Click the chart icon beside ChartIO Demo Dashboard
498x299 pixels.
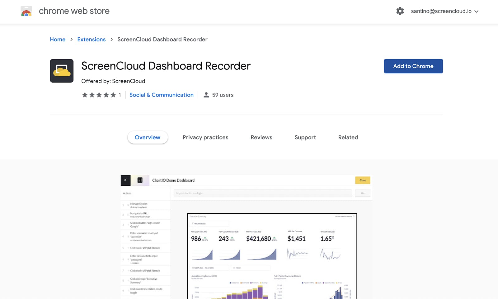click(140, 180)
